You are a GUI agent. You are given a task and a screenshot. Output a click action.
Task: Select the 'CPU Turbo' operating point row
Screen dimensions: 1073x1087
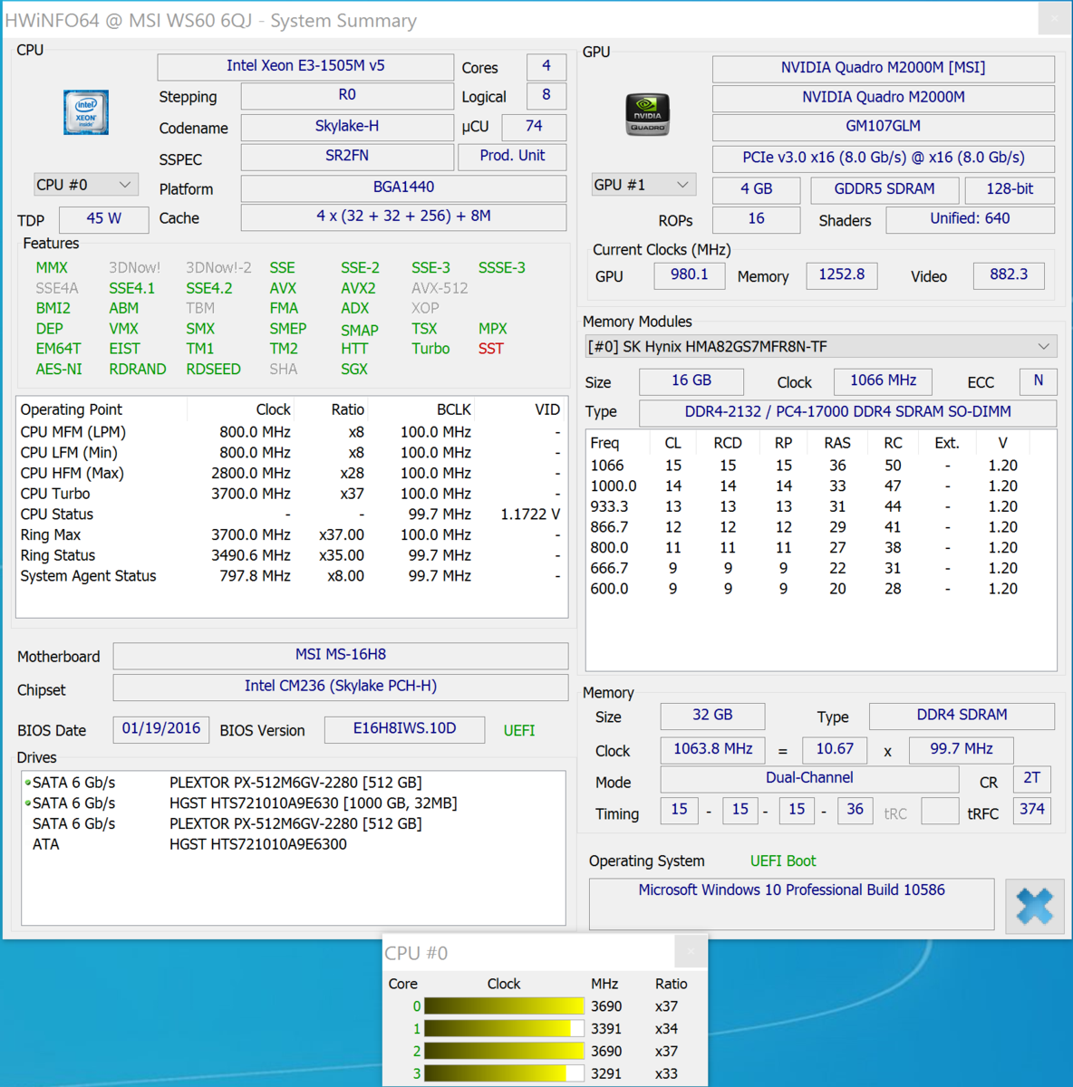pos(292,494)
